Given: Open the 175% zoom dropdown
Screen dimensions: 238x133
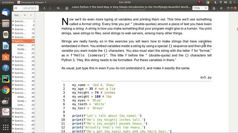Looking at the screenshot, I should [200, 8].
